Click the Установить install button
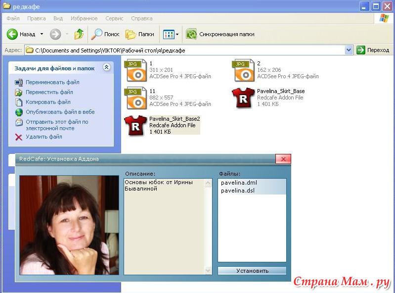 click(252, 271)
